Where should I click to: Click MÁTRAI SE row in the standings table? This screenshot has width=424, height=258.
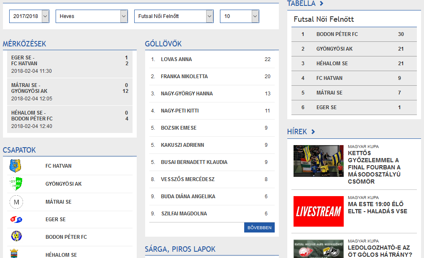[354, 93]
